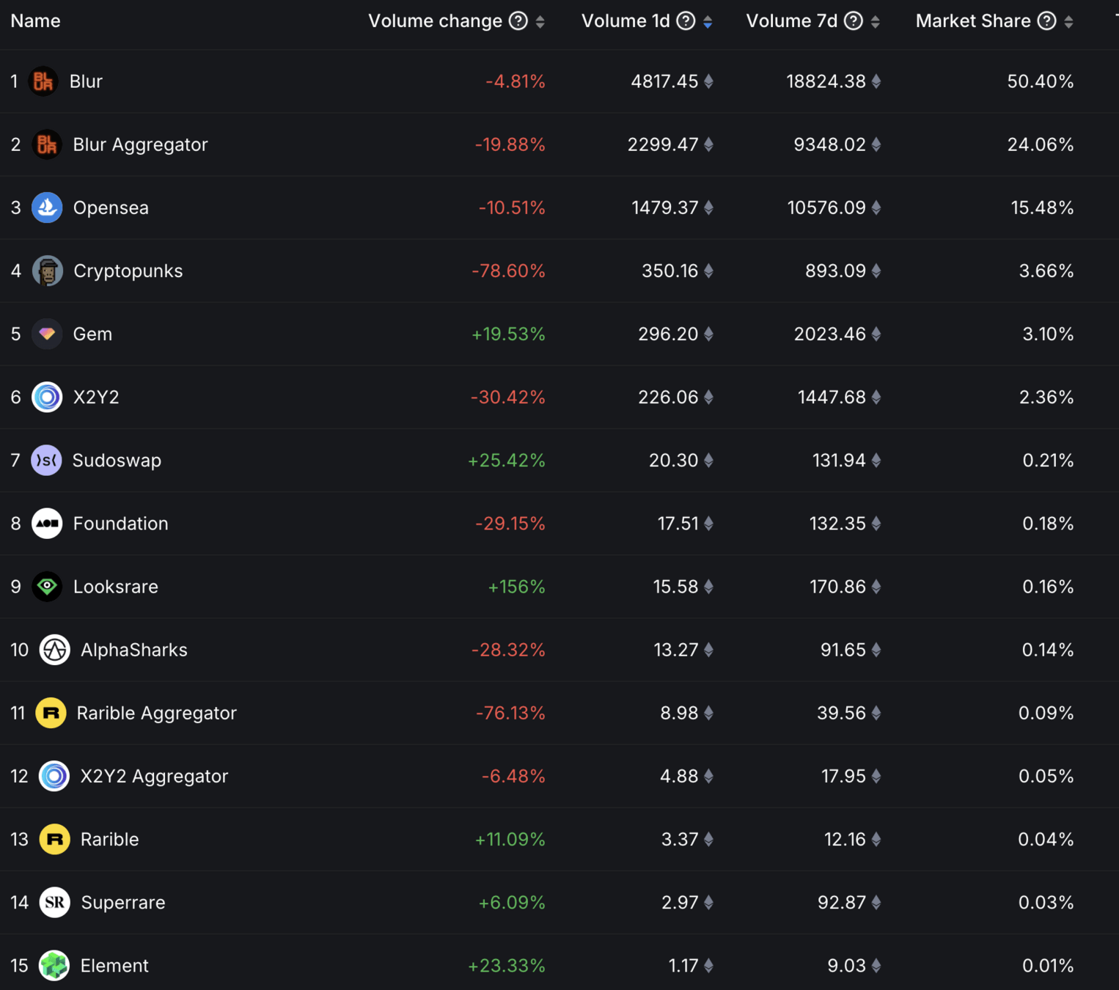Select the 0.14% market share value
The image size is (1119, 990).
[x=1048, y=650]
